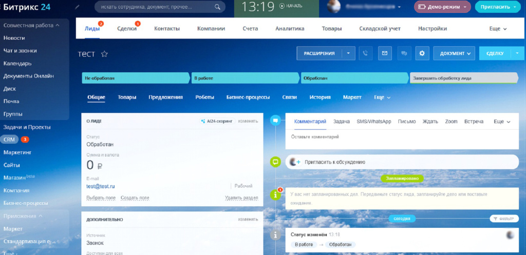
Task: Open Компании tab
Action: pyautogui.click(x=211, y=29)
